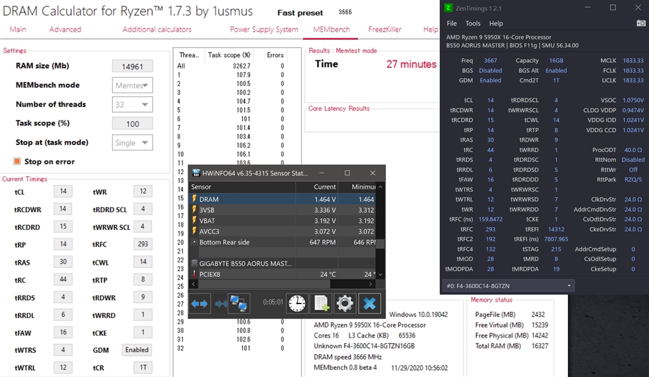Open the MEMbench mode dropdown
This screenshot has width=649, height=377.
coord(132,86)
